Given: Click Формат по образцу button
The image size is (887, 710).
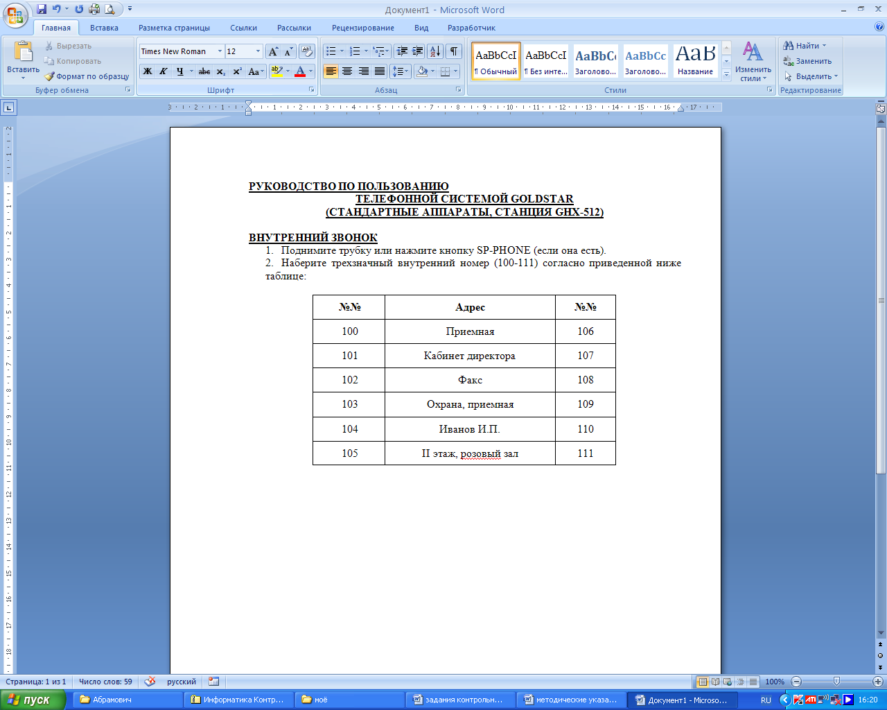Looking at the screenshot, I should coord(87,76).
